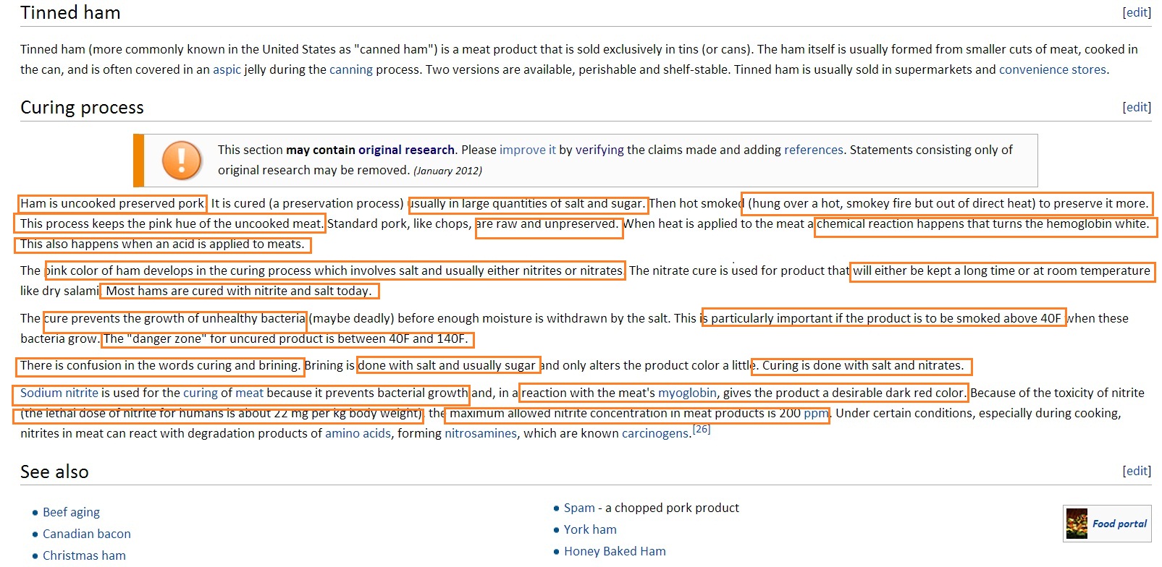The height and width of the screenshot is (567, 1162).
Task: Visit the York ham article
Action: click(x=590, y=529)
